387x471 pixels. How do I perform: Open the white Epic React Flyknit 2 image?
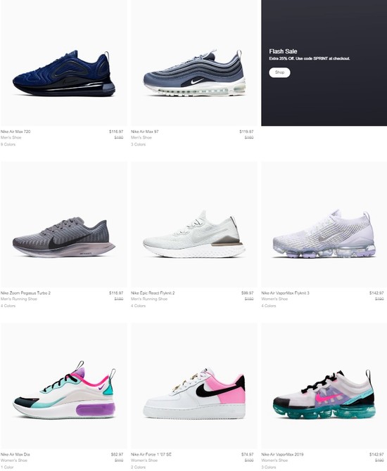point(193,225)
